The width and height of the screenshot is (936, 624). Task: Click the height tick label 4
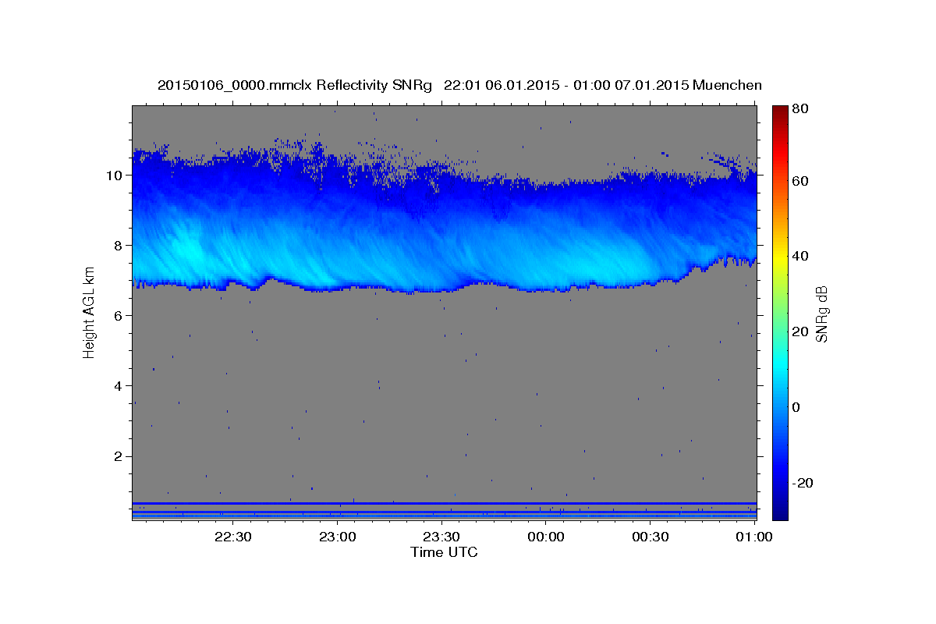(x=120, y=386)
